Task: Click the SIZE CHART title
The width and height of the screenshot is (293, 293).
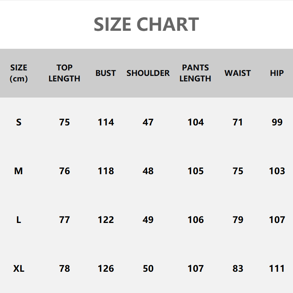Action: click(146, 24)
